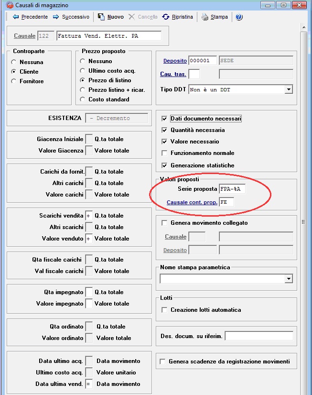Print using the Stampa printer icon

pos(205,17)
